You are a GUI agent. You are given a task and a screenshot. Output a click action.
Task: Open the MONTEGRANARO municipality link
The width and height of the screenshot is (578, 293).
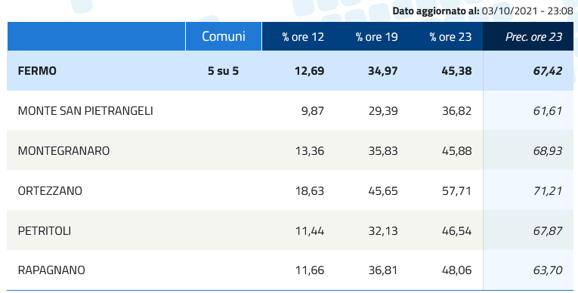coord(63,151)
